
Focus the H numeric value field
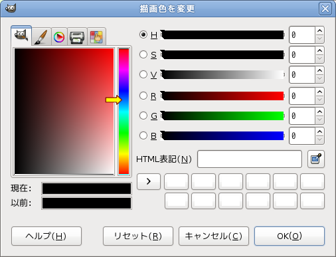pos(302,35)
